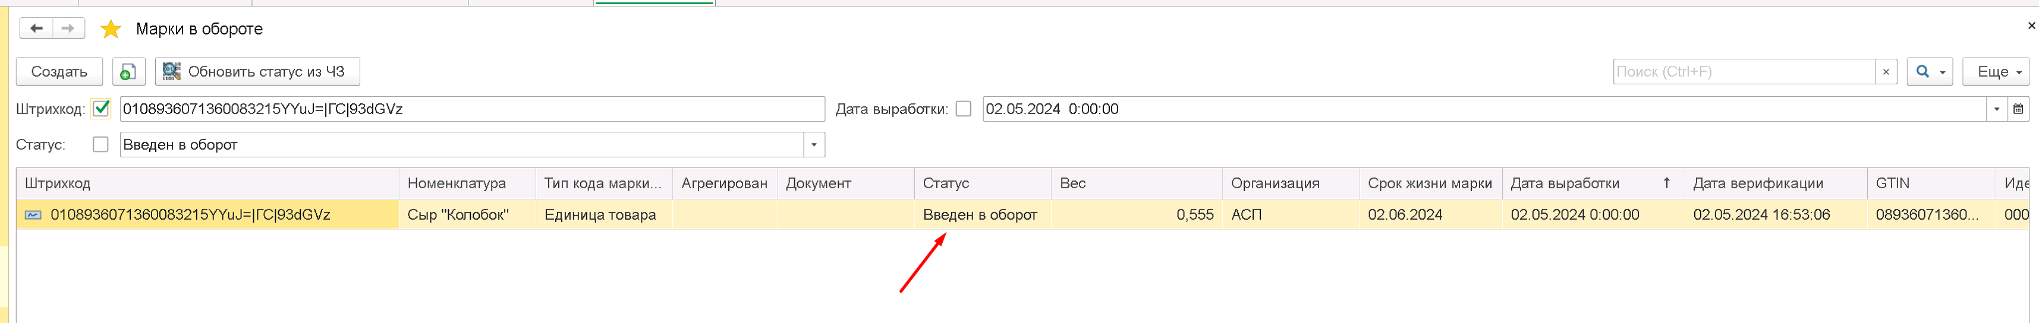Image resolution: width=2039 pixels, height=323 pixels.
Task: Open the Еще menu
Action: (1996, 71)
